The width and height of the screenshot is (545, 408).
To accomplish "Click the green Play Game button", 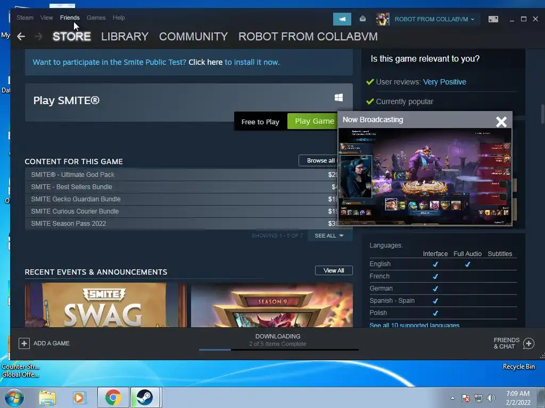I will 313,122.
